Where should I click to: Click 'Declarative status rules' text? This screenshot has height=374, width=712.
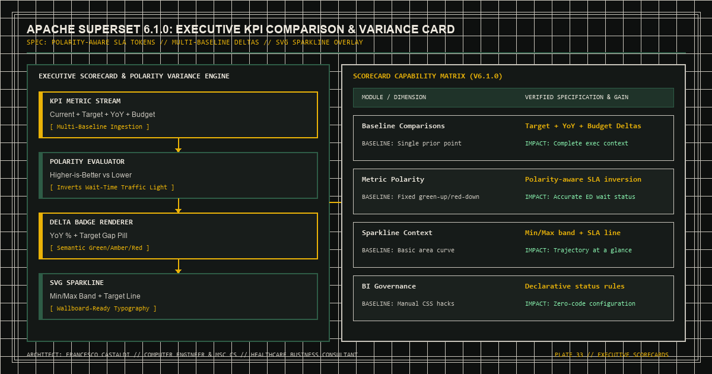click(x=575, y=286)
